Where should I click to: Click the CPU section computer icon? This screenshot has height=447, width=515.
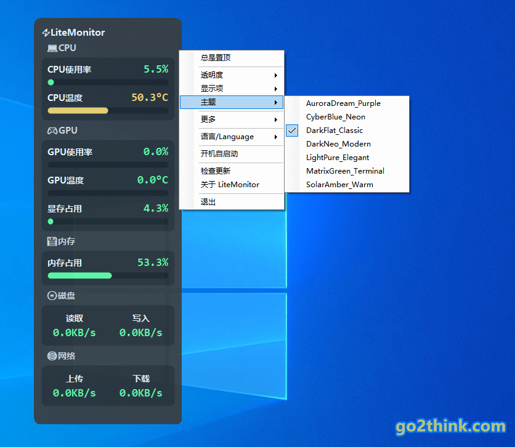click(x=52, y=48)
